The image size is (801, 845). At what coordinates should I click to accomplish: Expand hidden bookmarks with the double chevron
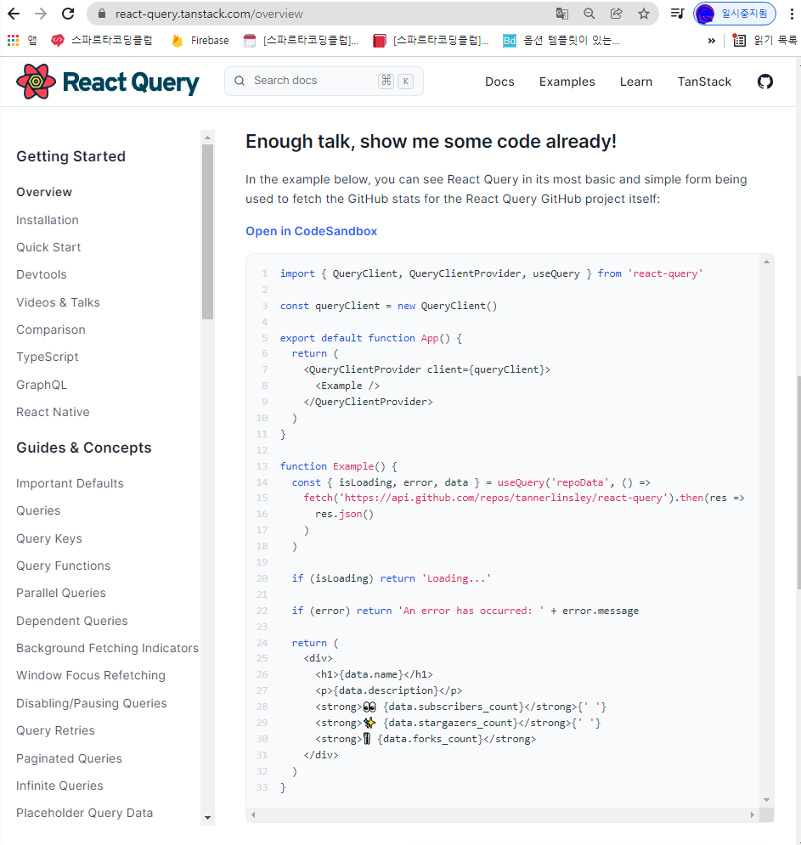(x=712, y=41)
